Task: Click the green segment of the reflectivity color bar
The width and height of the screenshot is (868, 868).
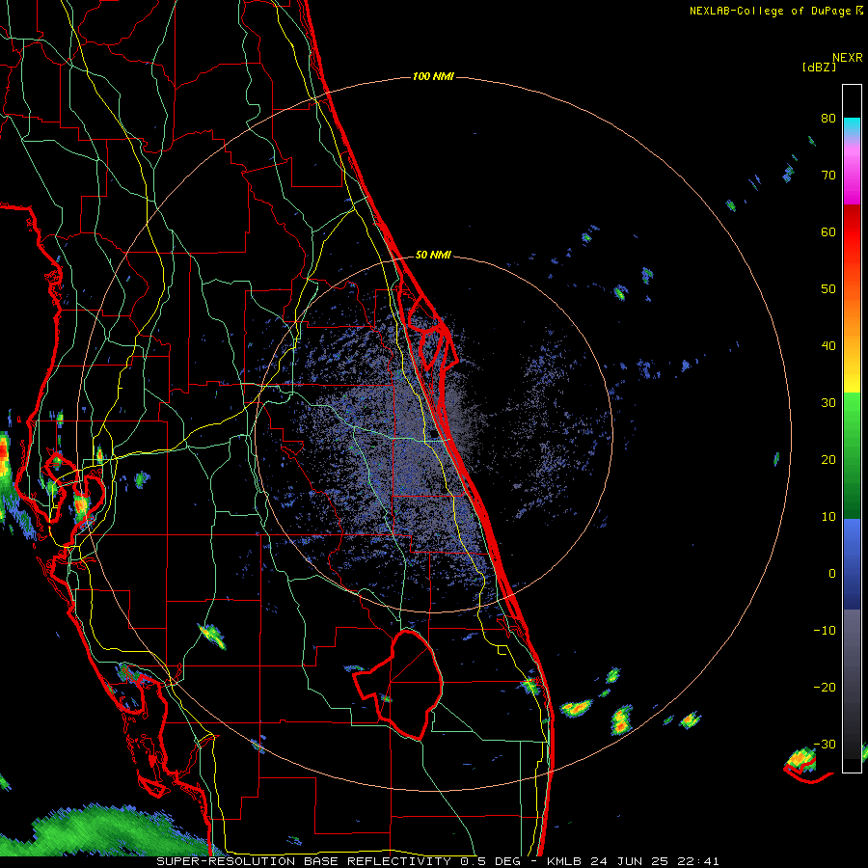Action: (852, 455)
